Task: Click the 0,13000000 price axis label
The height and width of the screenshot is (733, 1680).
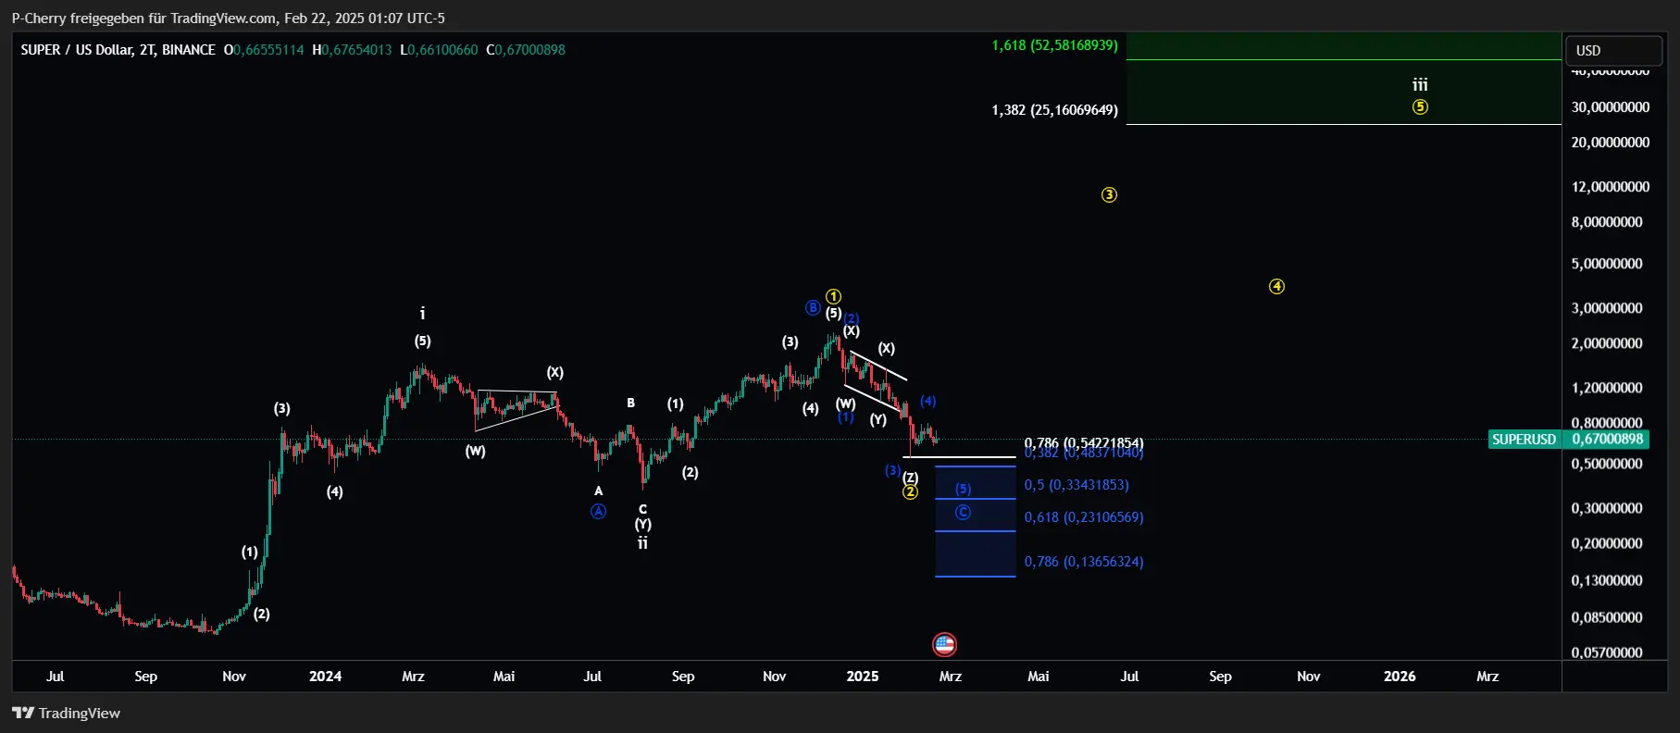Action: pos(1607,580)
